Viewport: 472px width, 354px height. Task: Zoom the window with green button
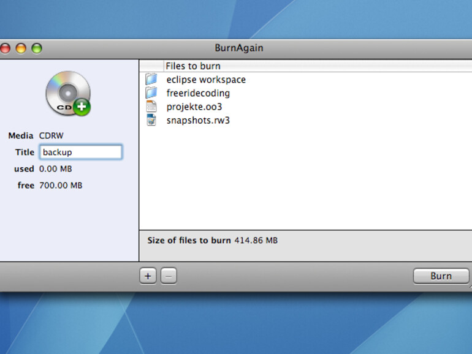point(37,48)
